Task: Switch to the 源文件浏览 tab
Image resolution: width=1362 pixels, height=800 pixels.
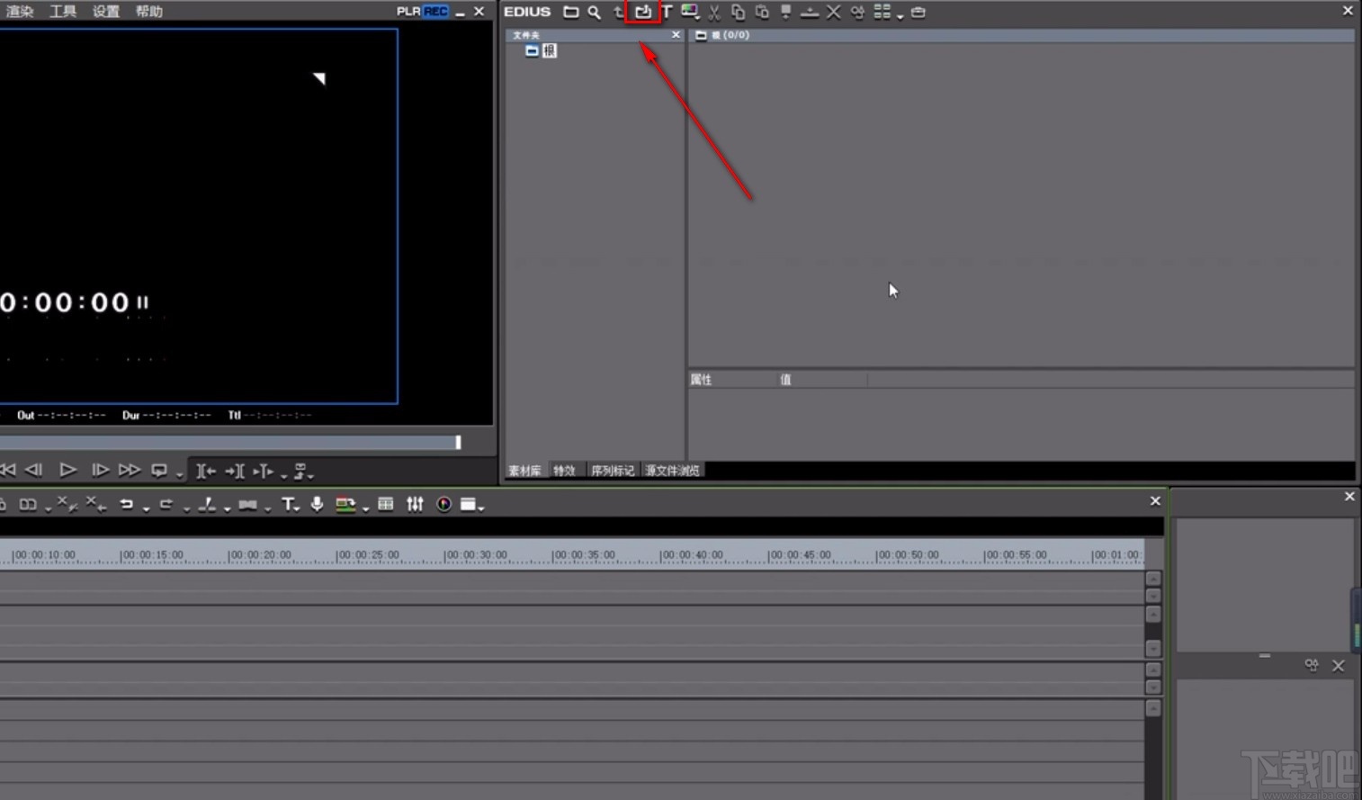Action: [x=672, y=471]
